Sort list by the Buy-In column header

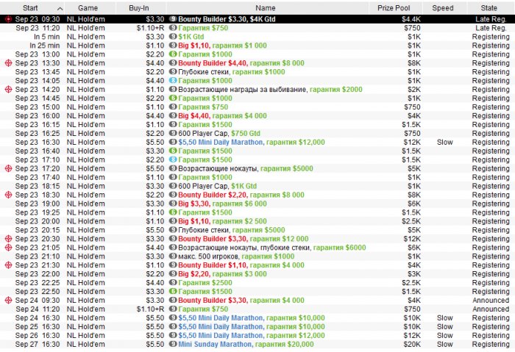point(139,8)
